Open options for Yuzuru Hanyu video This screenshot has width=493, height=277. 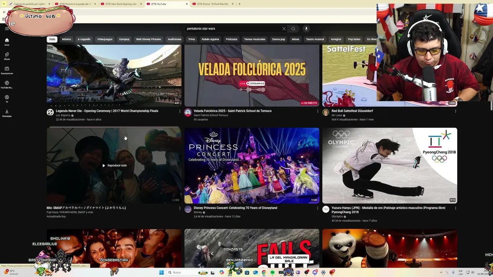(x=455, y=208)
